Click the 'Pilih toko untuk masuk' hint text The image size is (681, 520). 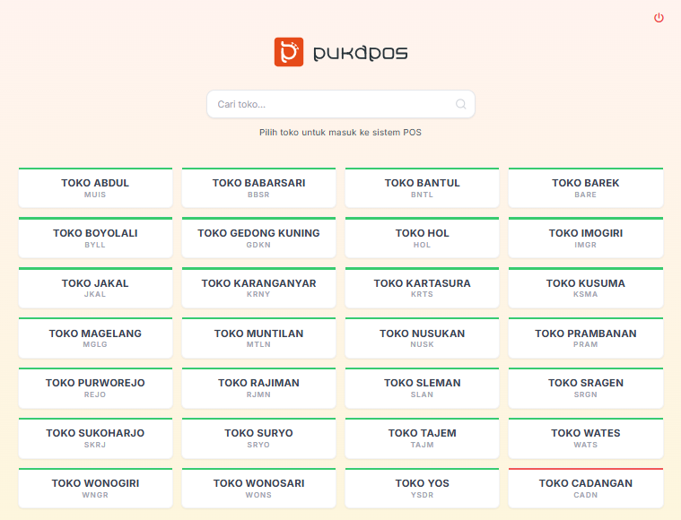[x=340, y=133]
